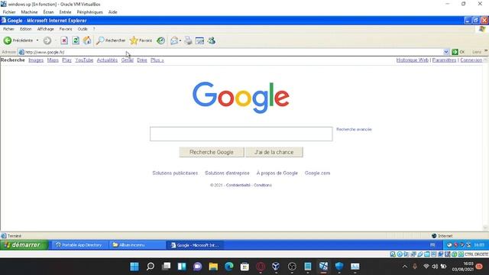The width and height of the screenshot is (489, 275).
Task: Expand the Plus » link
Action: [157, 60]
